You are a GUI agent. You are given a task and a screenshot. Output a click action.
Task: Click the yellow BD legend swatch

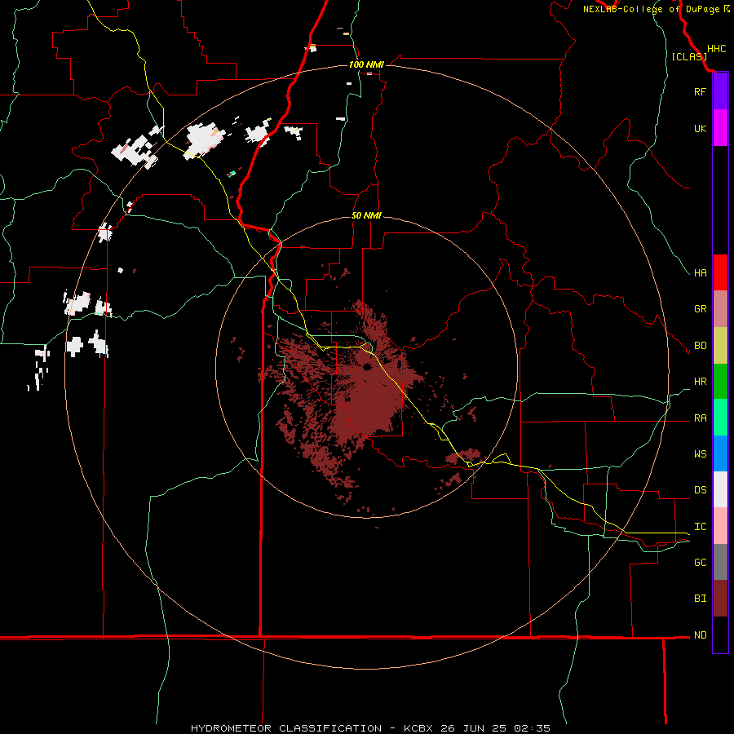[x=720, y=346]
